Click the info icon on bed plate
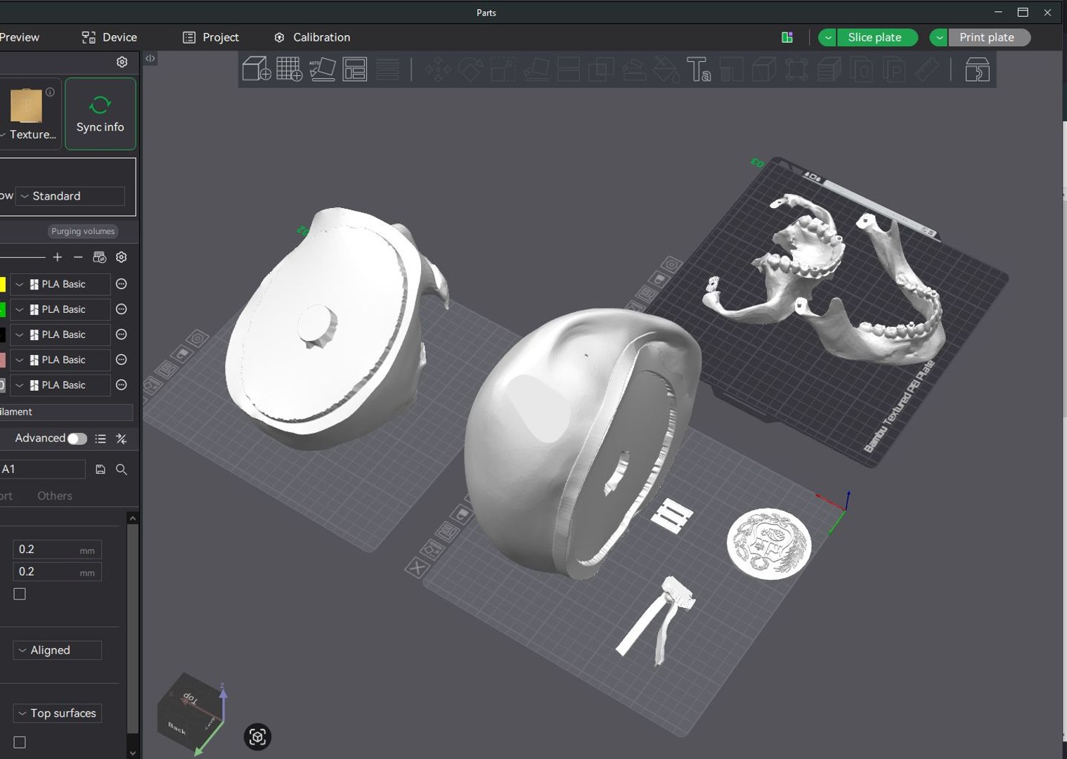Screen dimensions: 1067x759 point(50,91)
